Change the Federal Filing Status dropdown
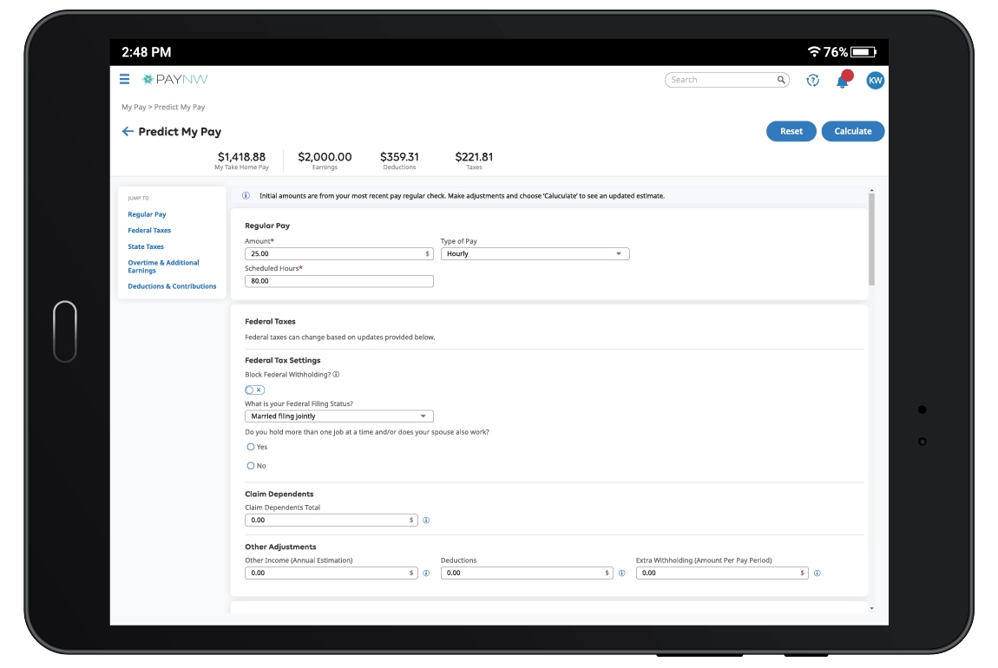 [x=338, y=416]
